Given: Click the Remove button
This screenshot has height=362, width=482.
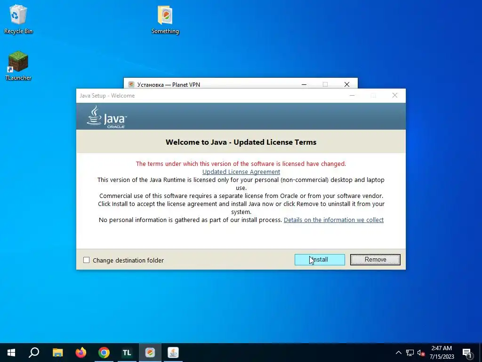Looking at the screenshot, I should point(375,260).
